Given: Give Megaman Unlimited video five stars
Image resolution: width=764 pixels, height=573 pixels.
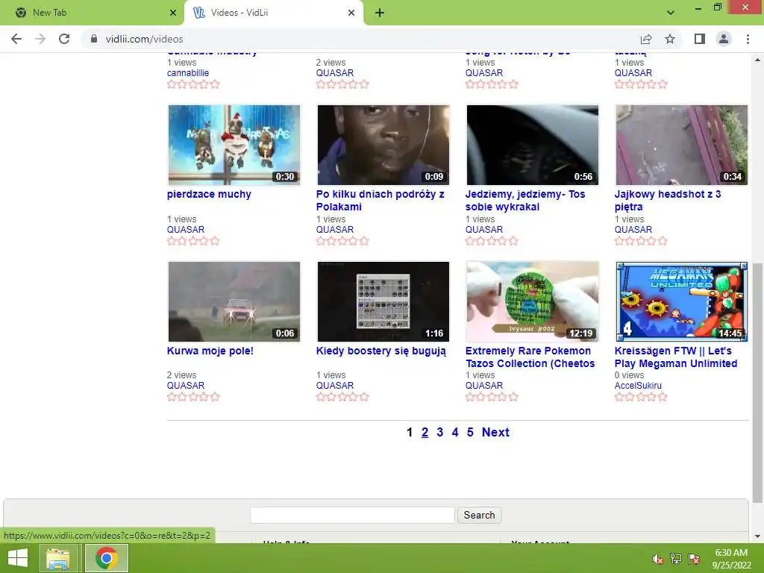Looking at the screenshot, I should point(663,397).
